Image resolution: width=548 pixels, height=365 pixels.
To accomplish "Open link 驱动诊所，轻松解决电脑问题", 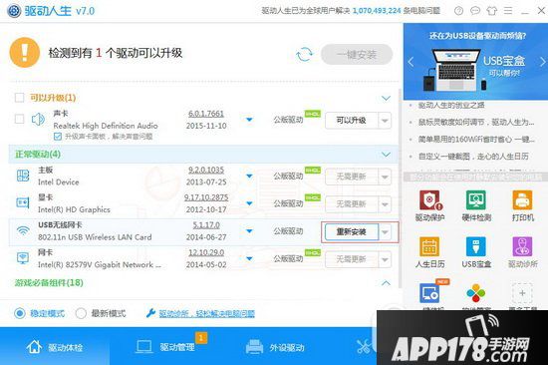I will point(207,313).
